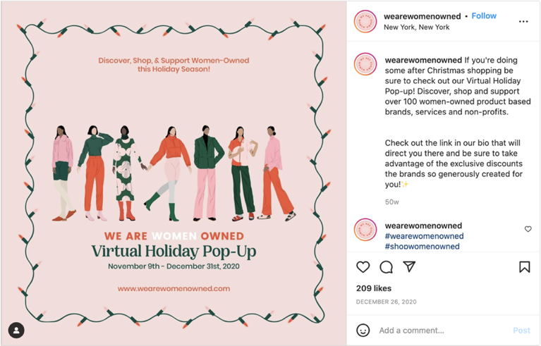
Task: Click the Add a comment field
Action: pyautogui.click(x=444, y=330)
